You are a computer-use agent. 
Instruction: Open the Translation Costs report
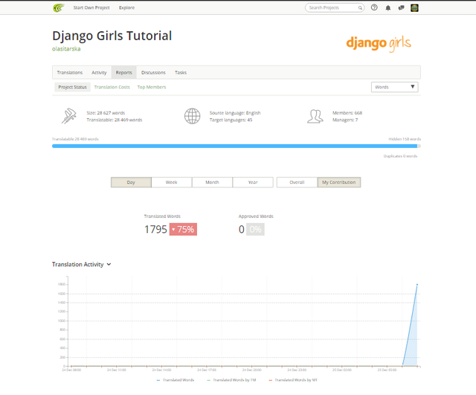pyautogui.click(x=112, y=87)
